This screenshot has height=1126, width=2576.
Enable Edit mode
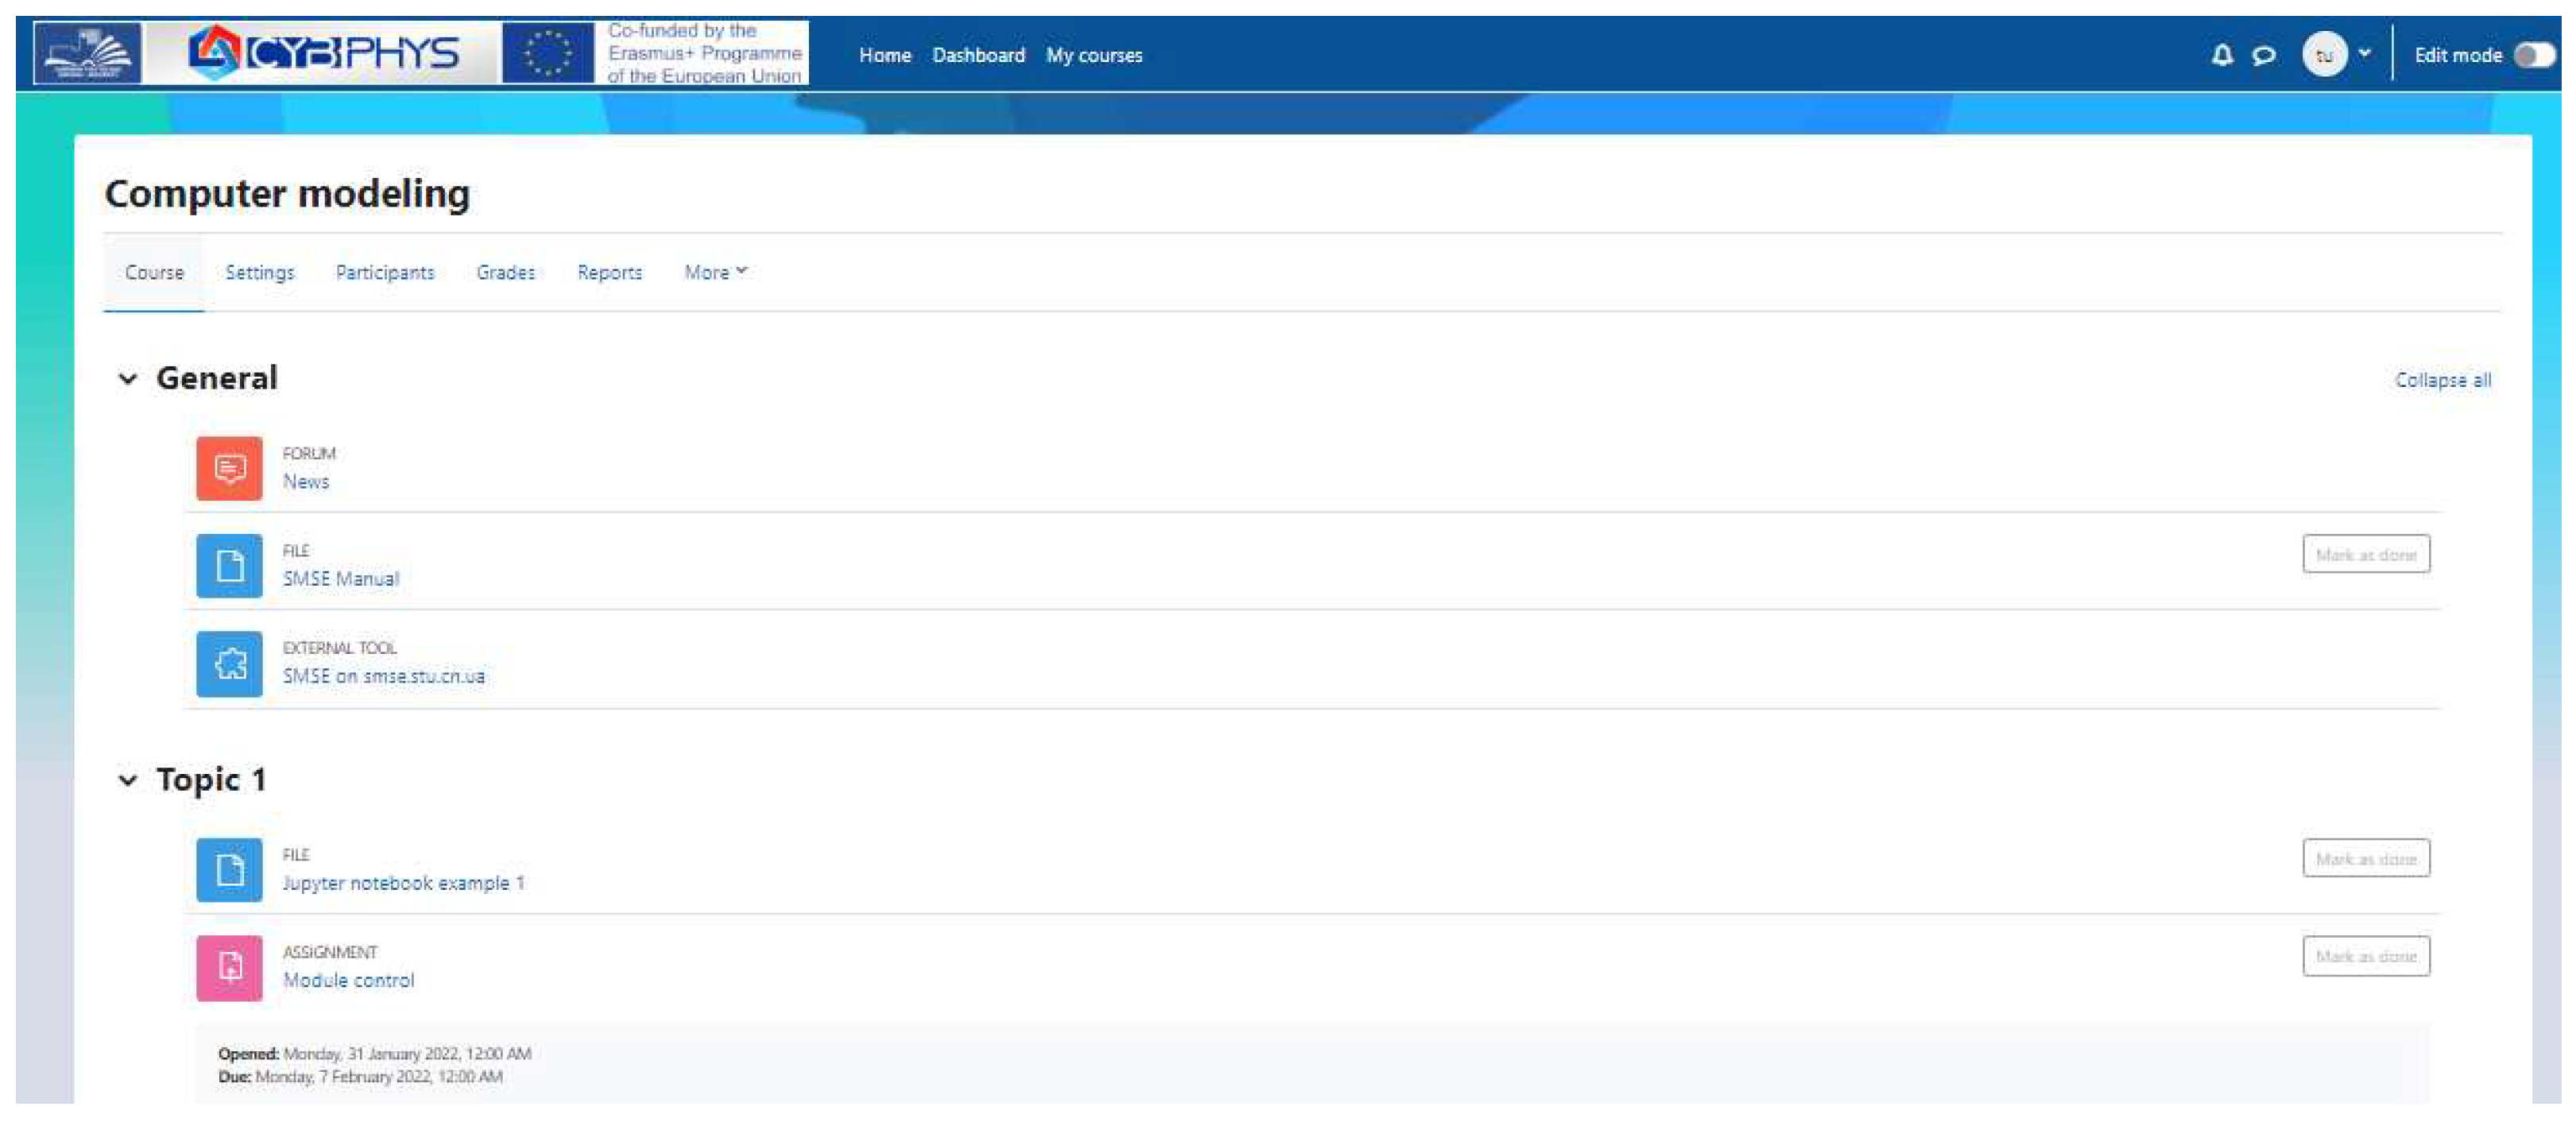point(2537,55)
